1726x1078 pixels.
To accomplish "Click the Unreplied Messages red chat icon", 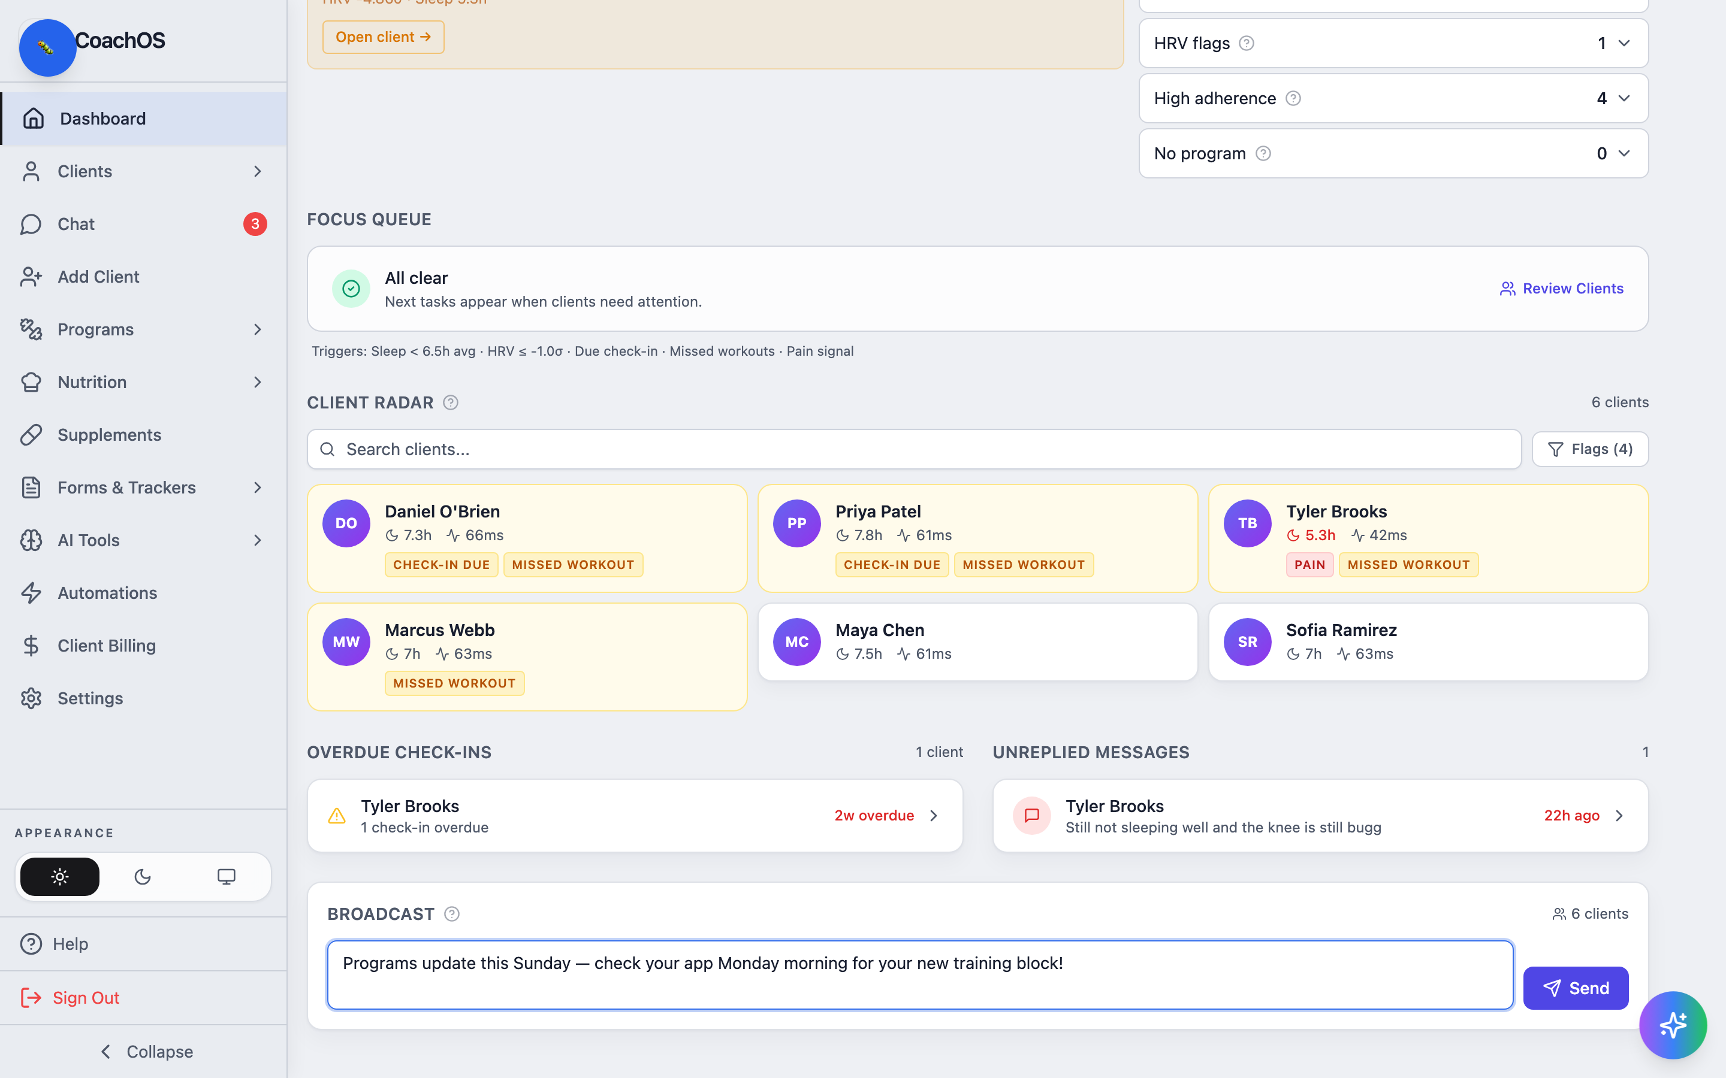I will (1031, 816).
